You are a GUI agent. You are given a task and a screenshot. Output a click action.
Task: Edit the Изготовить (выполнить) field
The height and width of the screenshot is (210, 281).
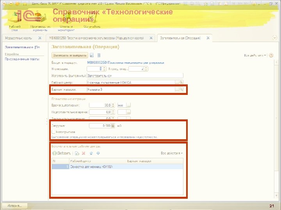click(x=135, y=76)
